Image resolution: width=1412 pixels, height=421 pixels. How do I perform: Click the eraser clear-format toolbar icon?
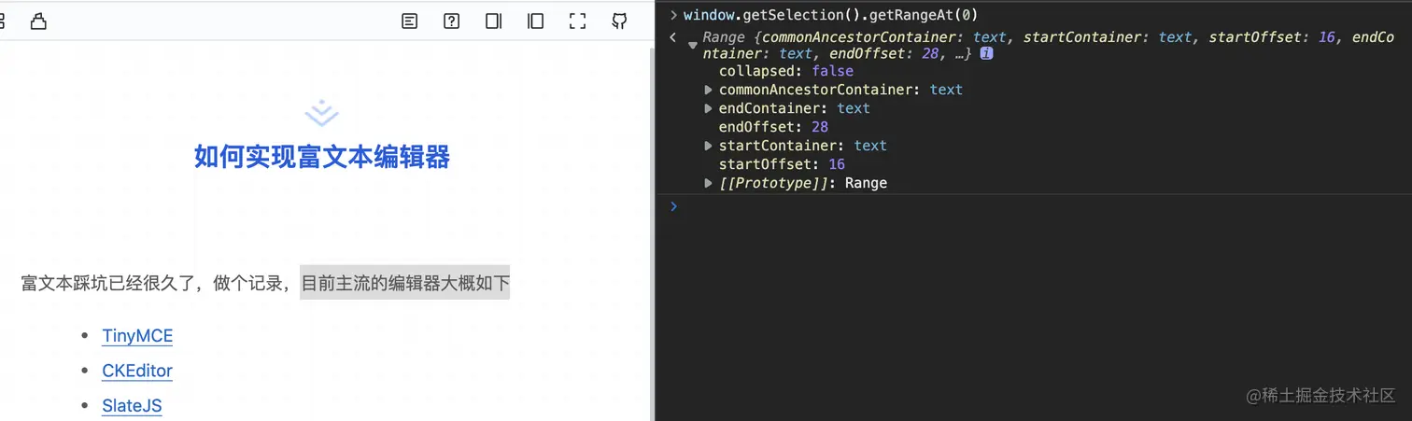click(38, 21)
